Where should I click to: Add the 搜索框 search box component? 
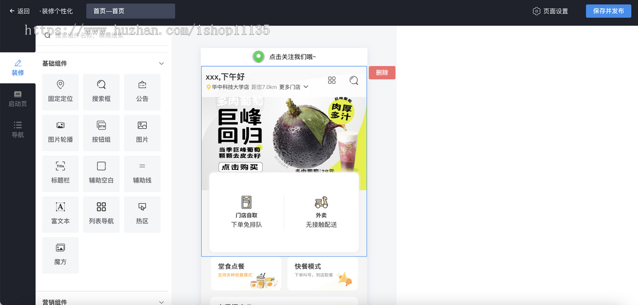pyautogui.click(x=101, y=92)
